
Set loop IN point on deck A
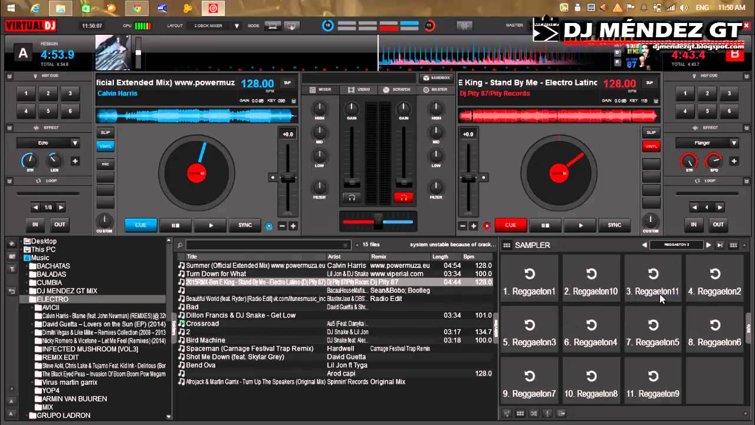pos(35,225)
